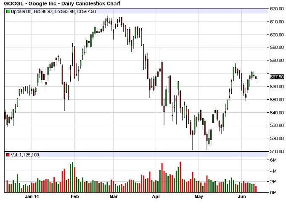Image resolution: width=286 pixels, height=209 pixels.
Task: Click the green price legend square
Action: coord(8,11)
